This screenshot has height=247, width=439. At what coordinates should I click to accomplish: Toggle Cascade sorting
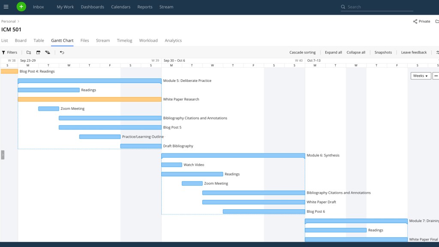302,52
